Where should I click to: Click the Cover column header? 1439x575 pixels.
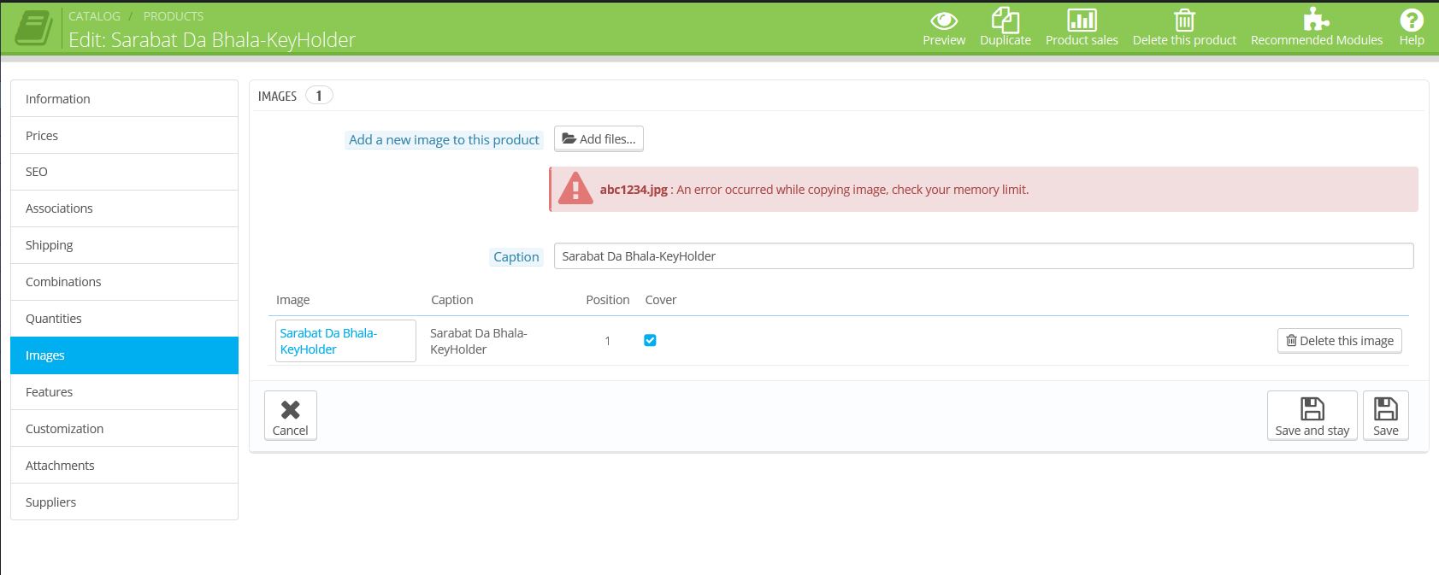(x=661, y=300)
